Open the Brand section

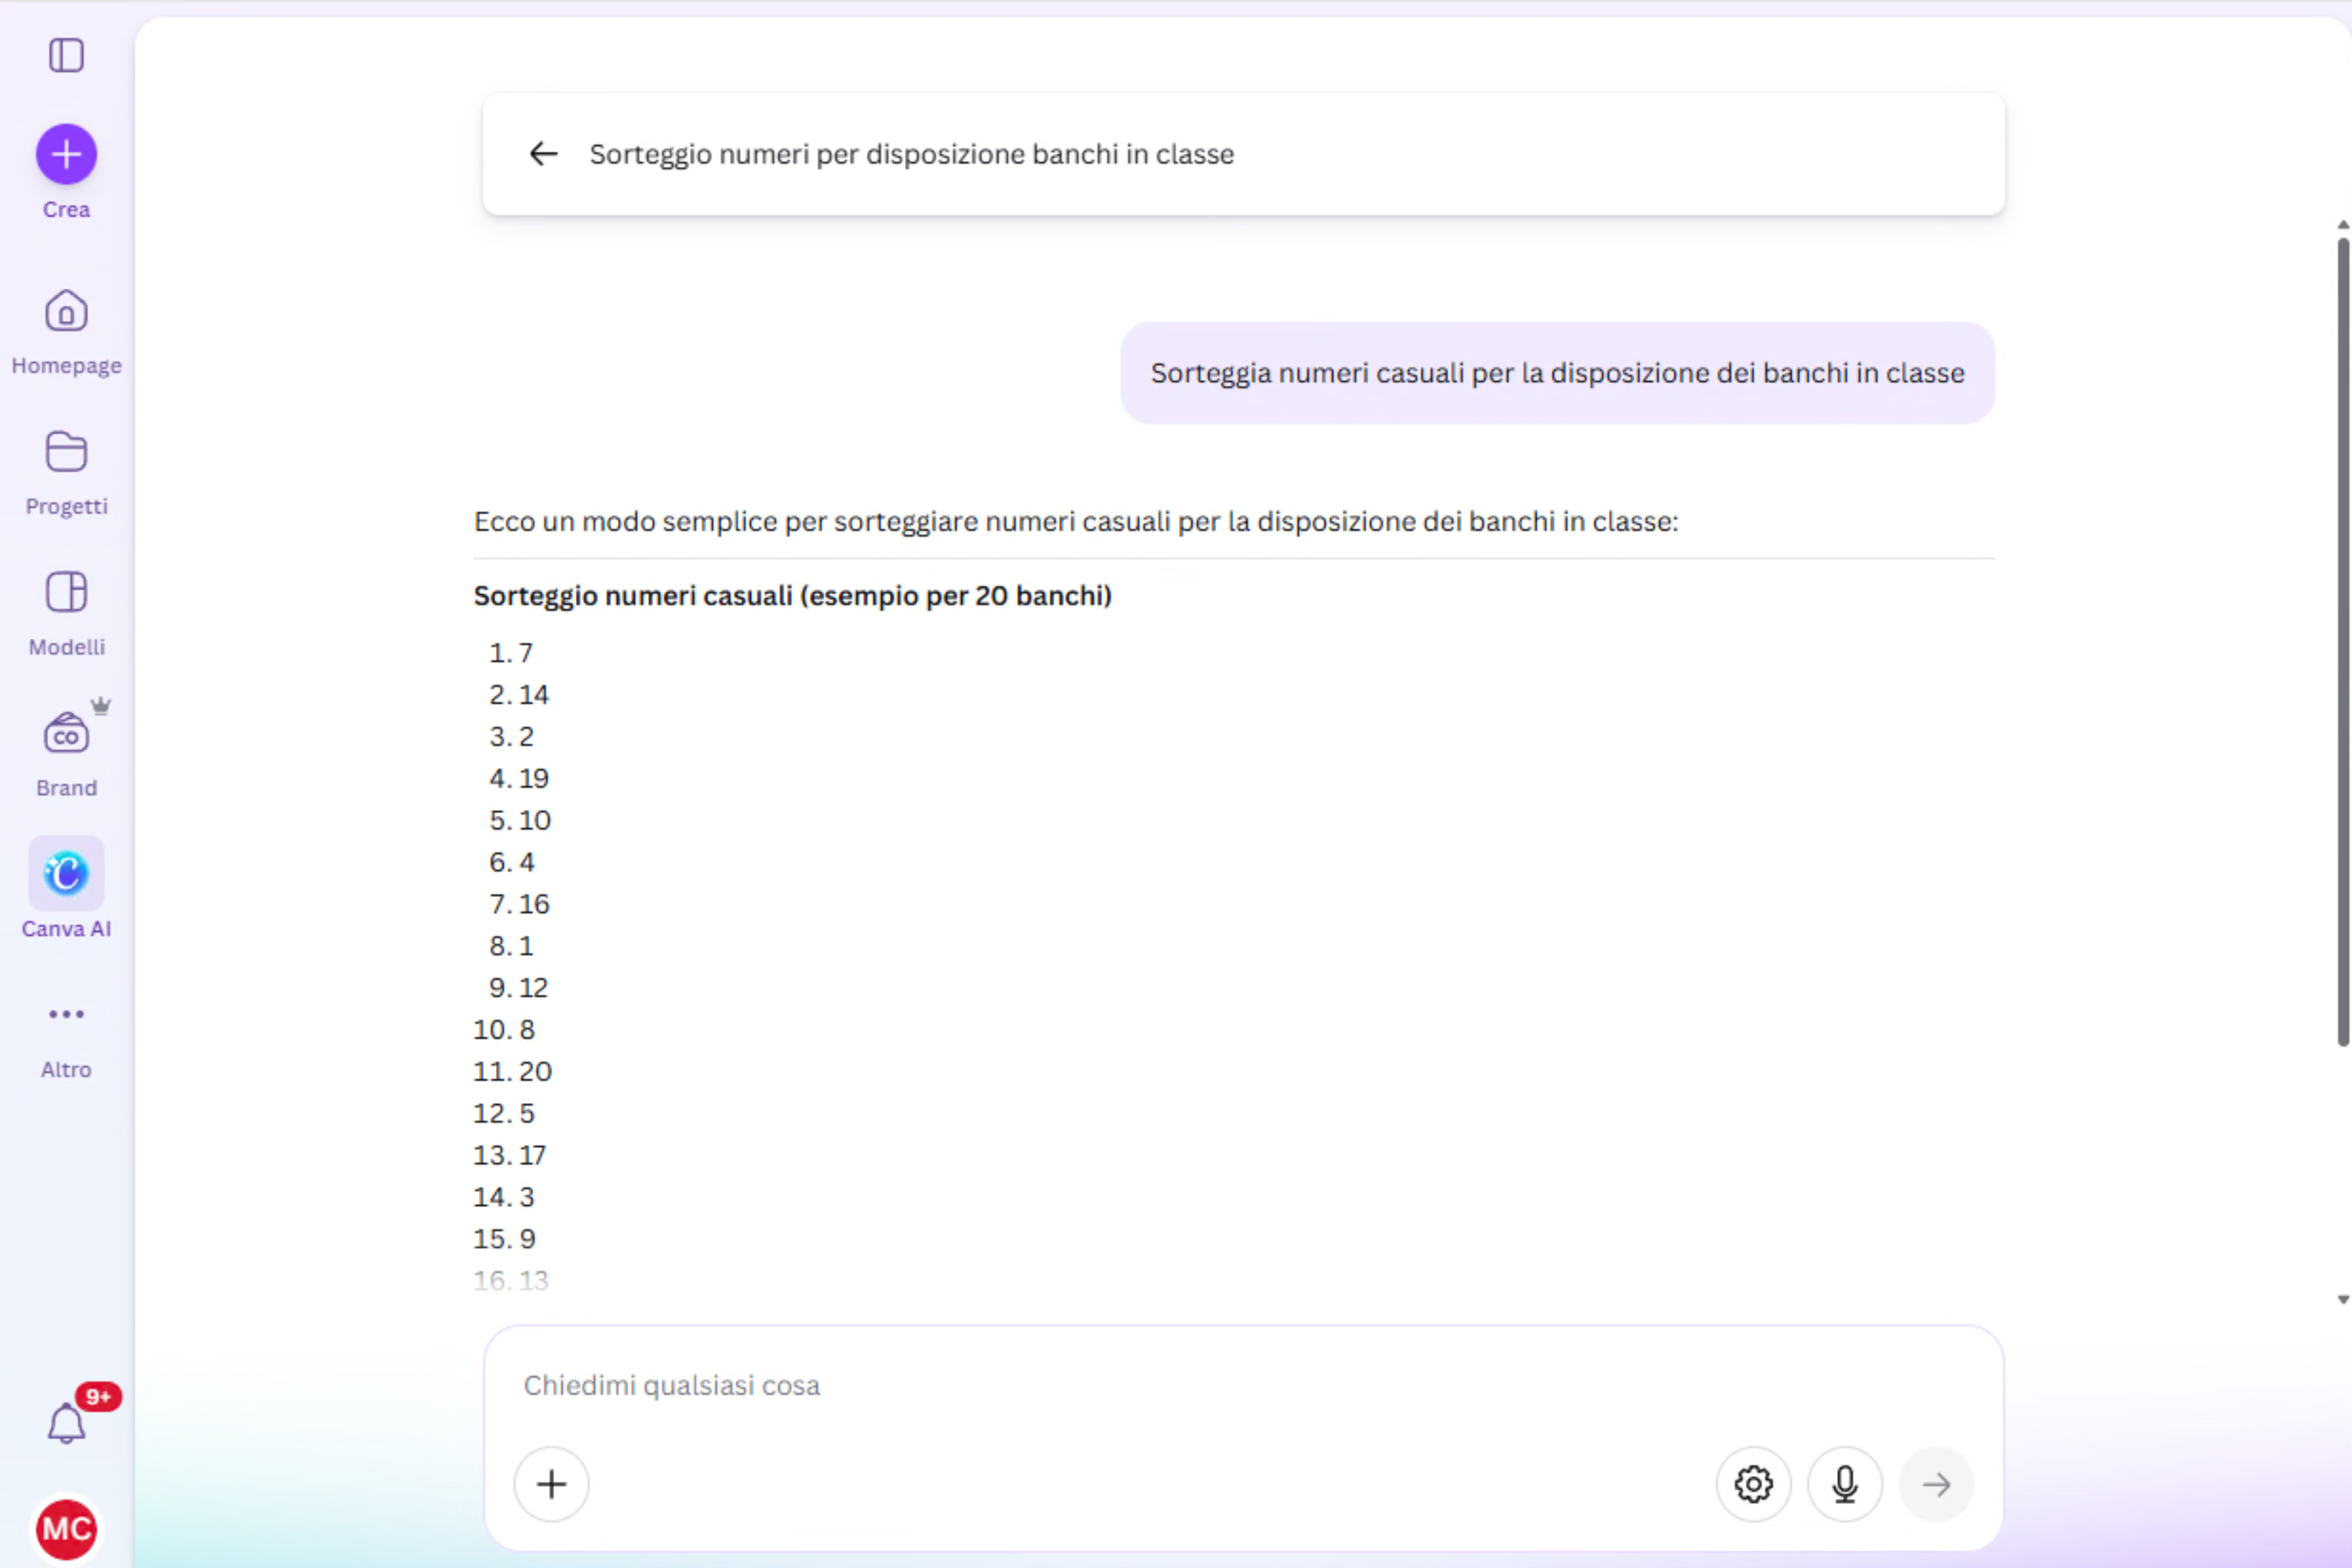66,755
